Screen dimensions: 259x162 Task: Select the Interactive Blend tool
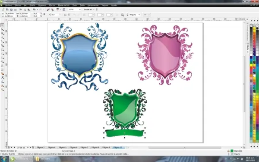2,74
